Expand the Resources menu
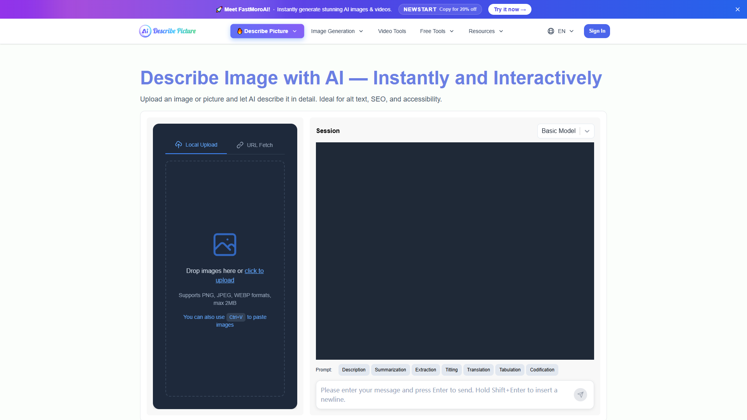Image resolution: width=747 pixels, height=420 pixels. point(486,31)
